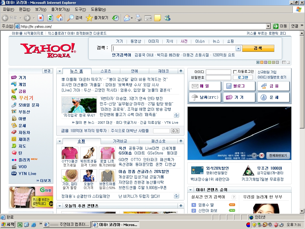Open the Mail toolbar dropdown arrow
Screen dimensions: 305x229
pyautogui.click(x=132, y=18)
